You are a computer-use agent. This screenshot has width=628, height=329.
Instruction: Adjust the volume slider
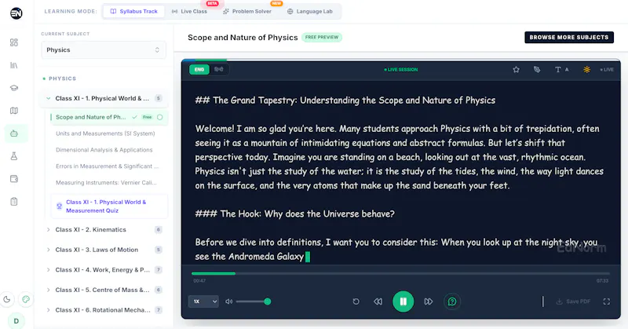253,302
